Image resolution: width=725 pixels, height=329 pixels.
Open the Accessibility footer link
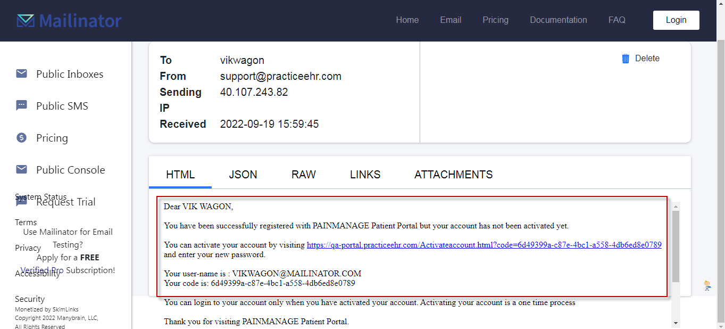click(x=38, y=274)
